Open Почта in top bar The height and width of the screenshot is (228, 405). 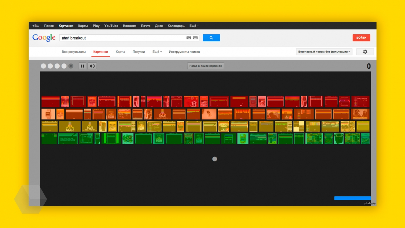point(146,26)
